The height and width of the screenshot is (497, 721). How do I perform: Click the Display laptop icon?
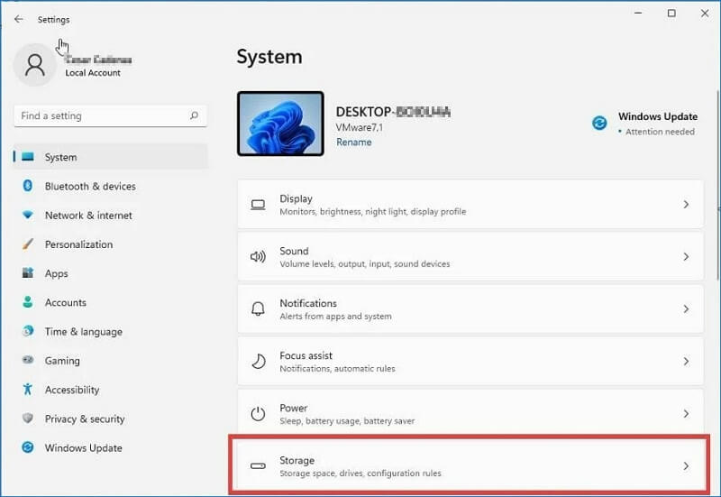tap(258, 205)
